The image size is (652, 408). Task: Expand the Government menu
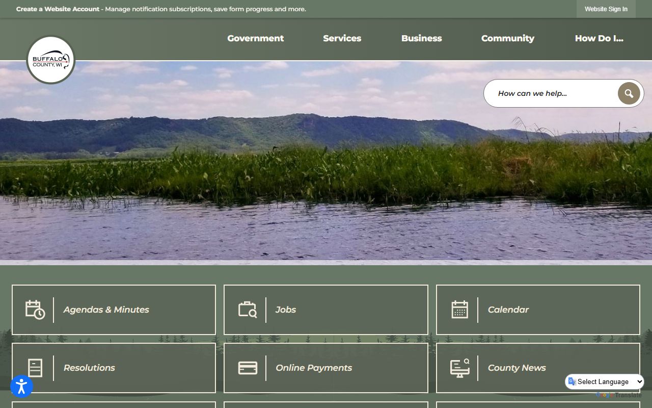pos(255,38)
